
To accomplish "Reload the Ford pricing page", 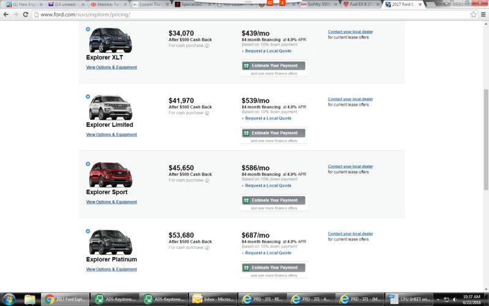I will coord(26,14).
